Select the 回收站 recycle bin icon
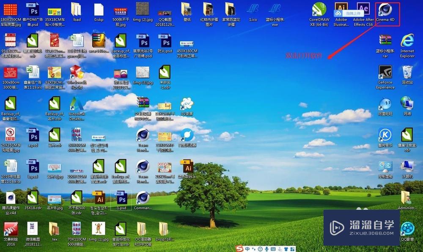Screen dimensions: 423x252 [407, 75]
